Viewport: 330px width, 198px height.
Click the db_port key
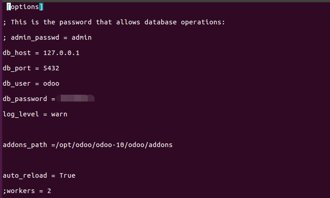click(x=17, y=68)
